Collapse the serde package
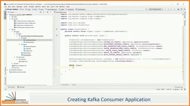 19,38
